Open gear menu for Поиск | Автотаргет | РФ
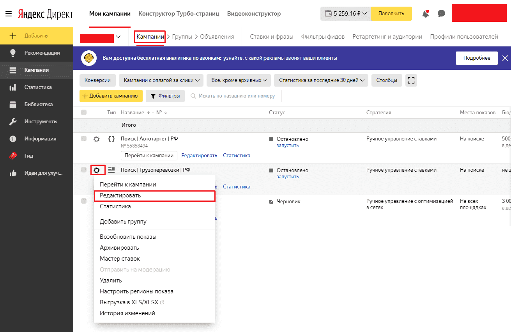The image size is (511, 332). (97, 139)
